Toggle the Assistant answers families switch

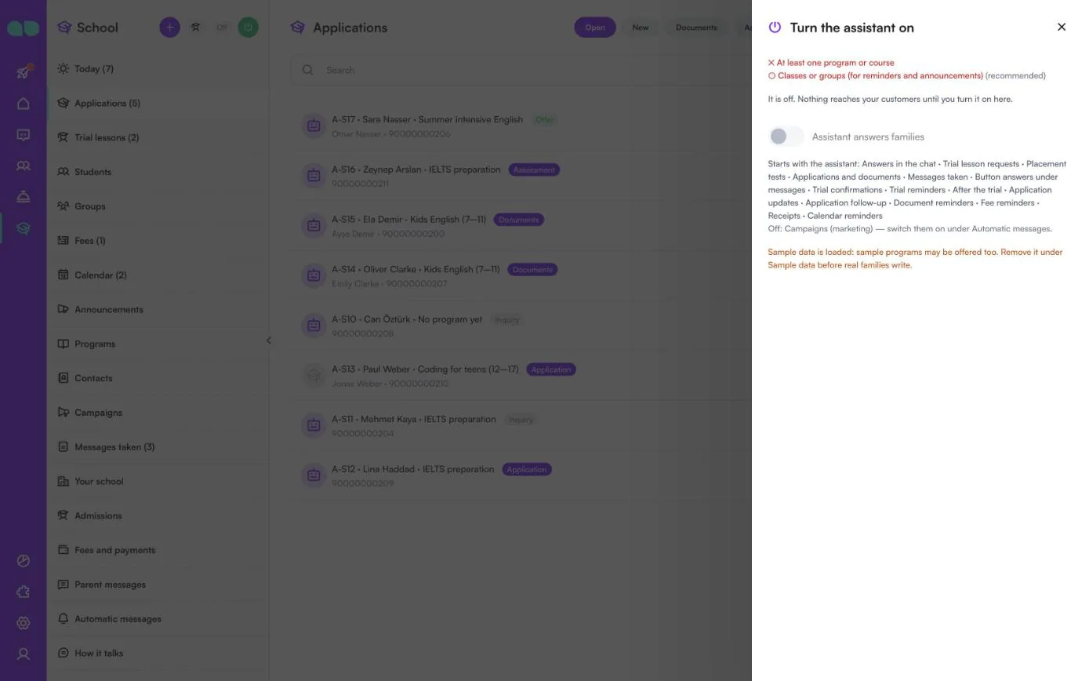(786, 137)
